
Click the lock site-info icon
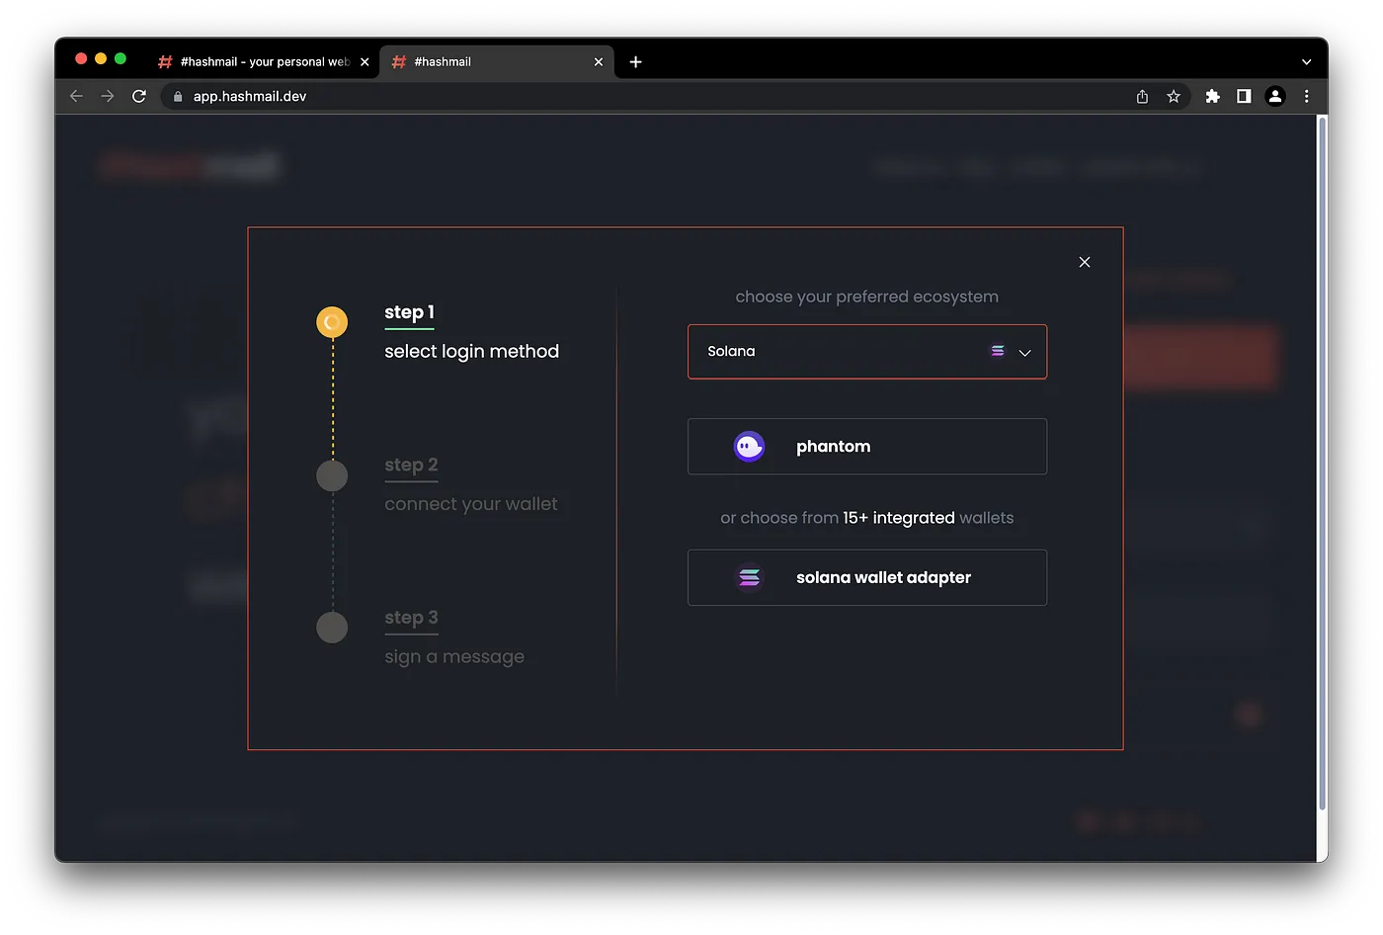point(178,97)
